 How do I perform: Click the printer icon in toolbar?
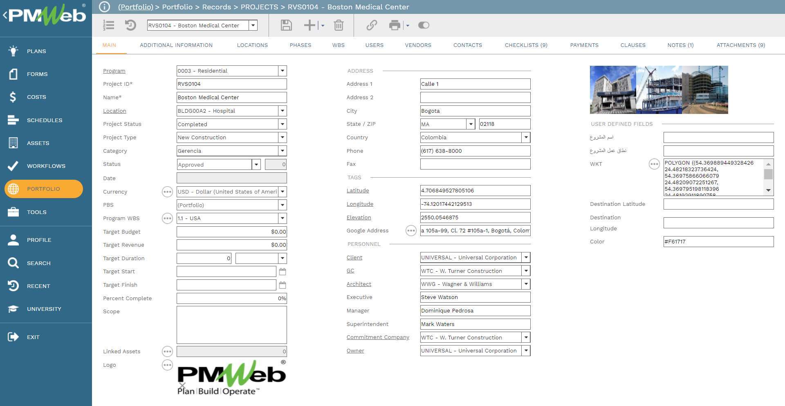(x=395, y=25)
